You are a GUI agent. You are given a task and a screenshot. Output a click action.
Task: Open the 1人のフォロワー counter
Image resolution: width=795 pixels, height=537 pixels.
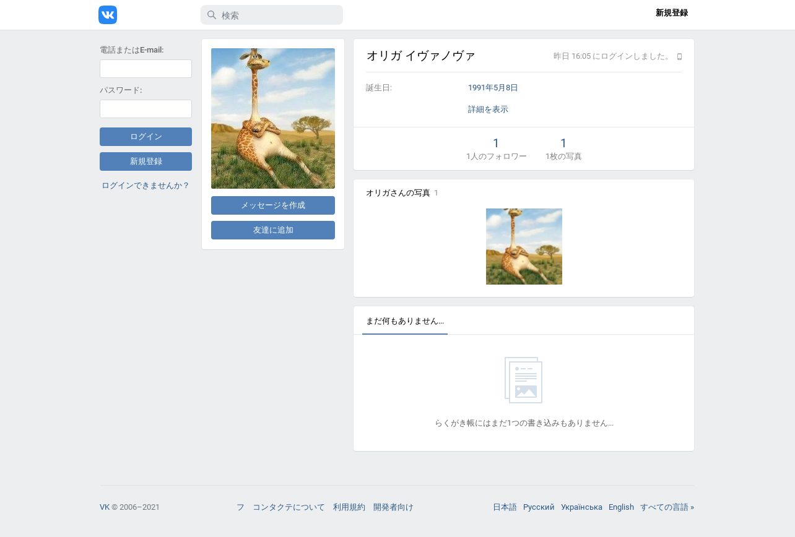tap(496, 148)
